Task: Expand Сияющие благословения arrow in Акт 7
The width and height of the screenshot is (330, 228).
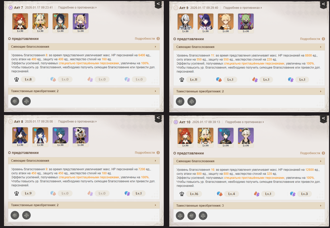Action: coord(155,47)
